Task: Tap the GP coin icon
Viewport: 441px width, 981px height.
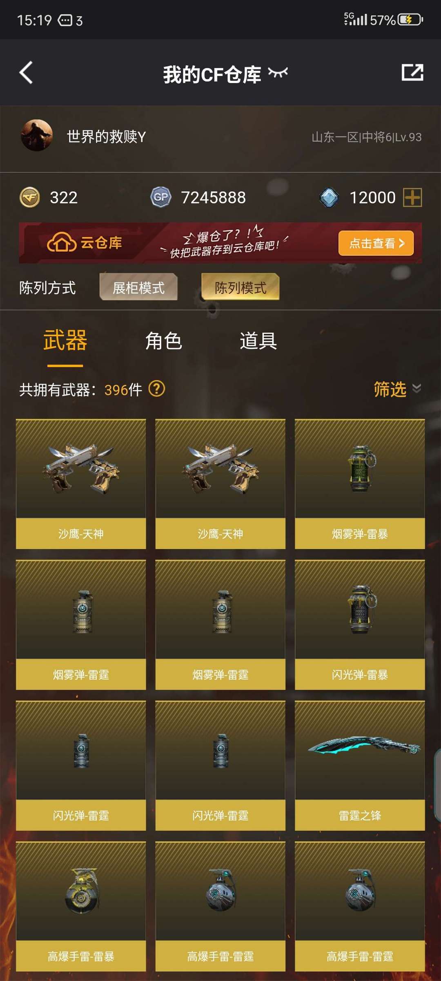Action: coord(160,197)
